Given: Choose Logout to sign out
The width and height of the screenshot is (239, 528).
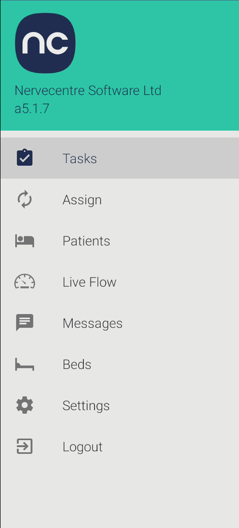Looking at the screenshot, I should click(x=119, y=447).
